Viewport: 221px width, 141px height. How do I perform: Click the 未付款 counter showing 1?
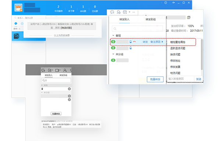click(83, 8)
